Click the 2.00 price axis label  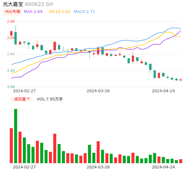tap(11, 87)
